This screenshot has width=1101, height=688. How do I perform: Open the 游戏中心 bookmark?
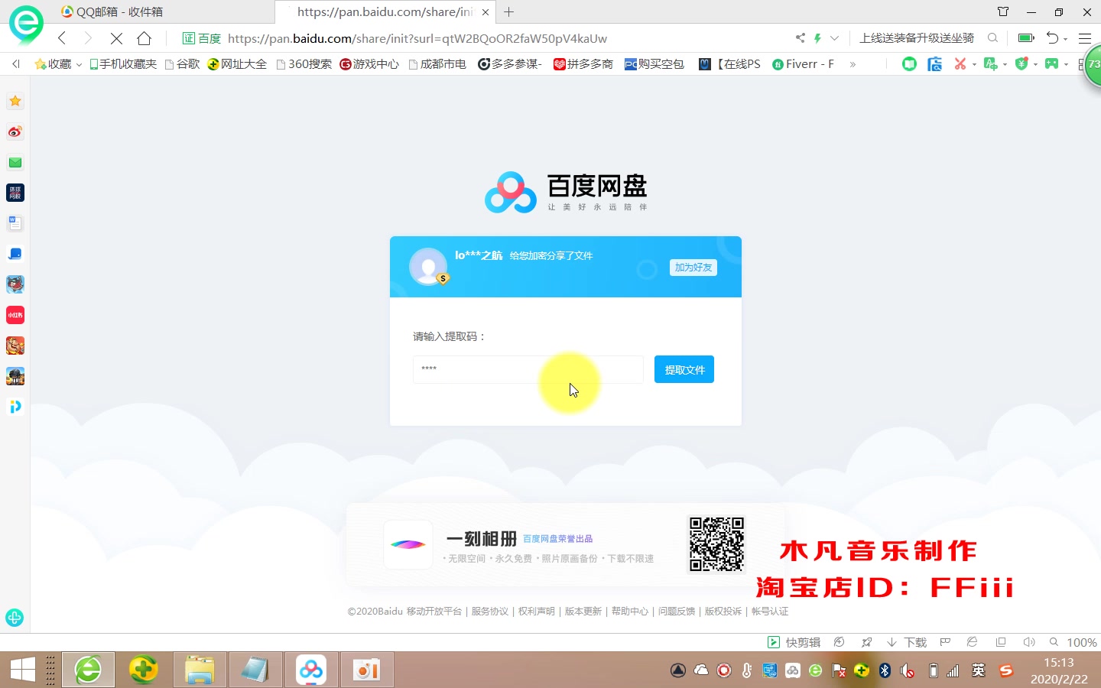[x=370, y=64]
